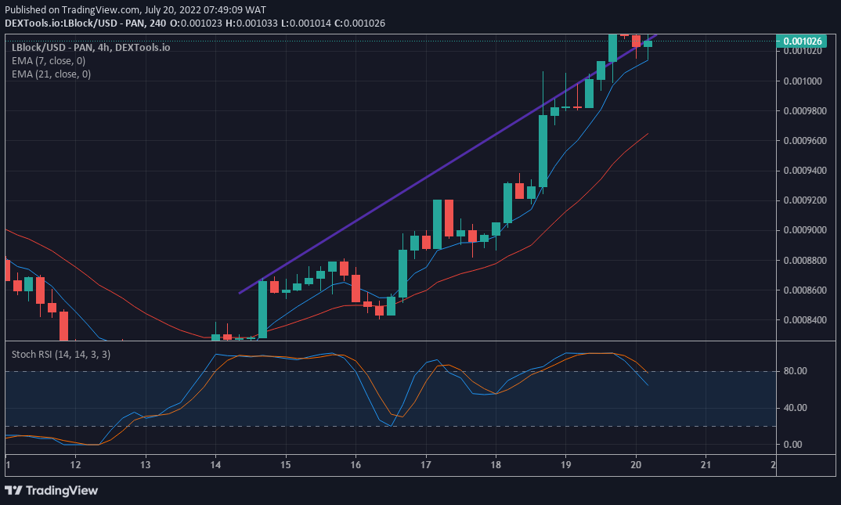Click the TradingView logo at bottom left
This screenshot has width=841, height=505.
pos(52,490)
